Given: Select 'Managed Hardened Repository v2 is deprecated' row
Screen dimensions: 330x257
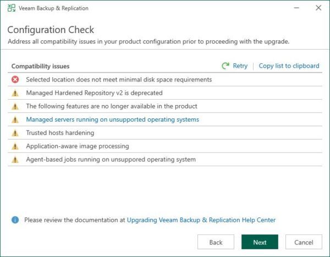Looking at the screenshot, I should click(x=165, y=93).
